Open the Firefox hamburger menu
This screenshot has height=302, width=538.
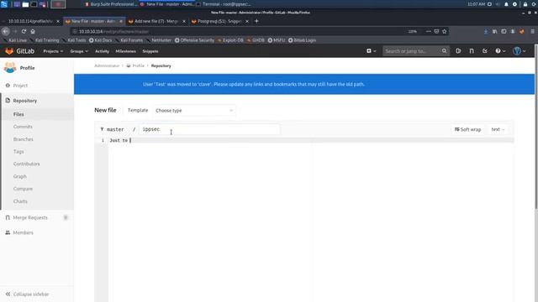(x=532, y=32)
